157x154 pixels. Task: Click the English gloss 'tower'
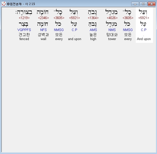click(112, 39)
